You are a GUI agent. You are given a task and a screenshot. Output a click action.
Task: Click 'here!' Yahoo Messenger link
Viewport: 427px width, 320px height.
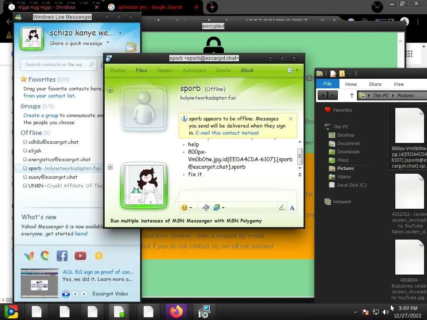(81, 234)
